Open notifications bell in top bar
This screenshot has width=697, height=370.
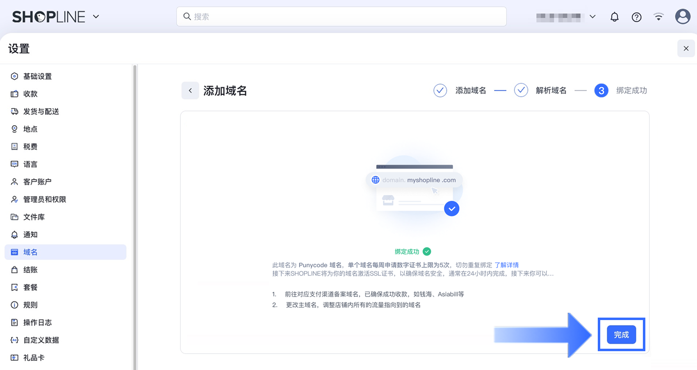(614, 17)
